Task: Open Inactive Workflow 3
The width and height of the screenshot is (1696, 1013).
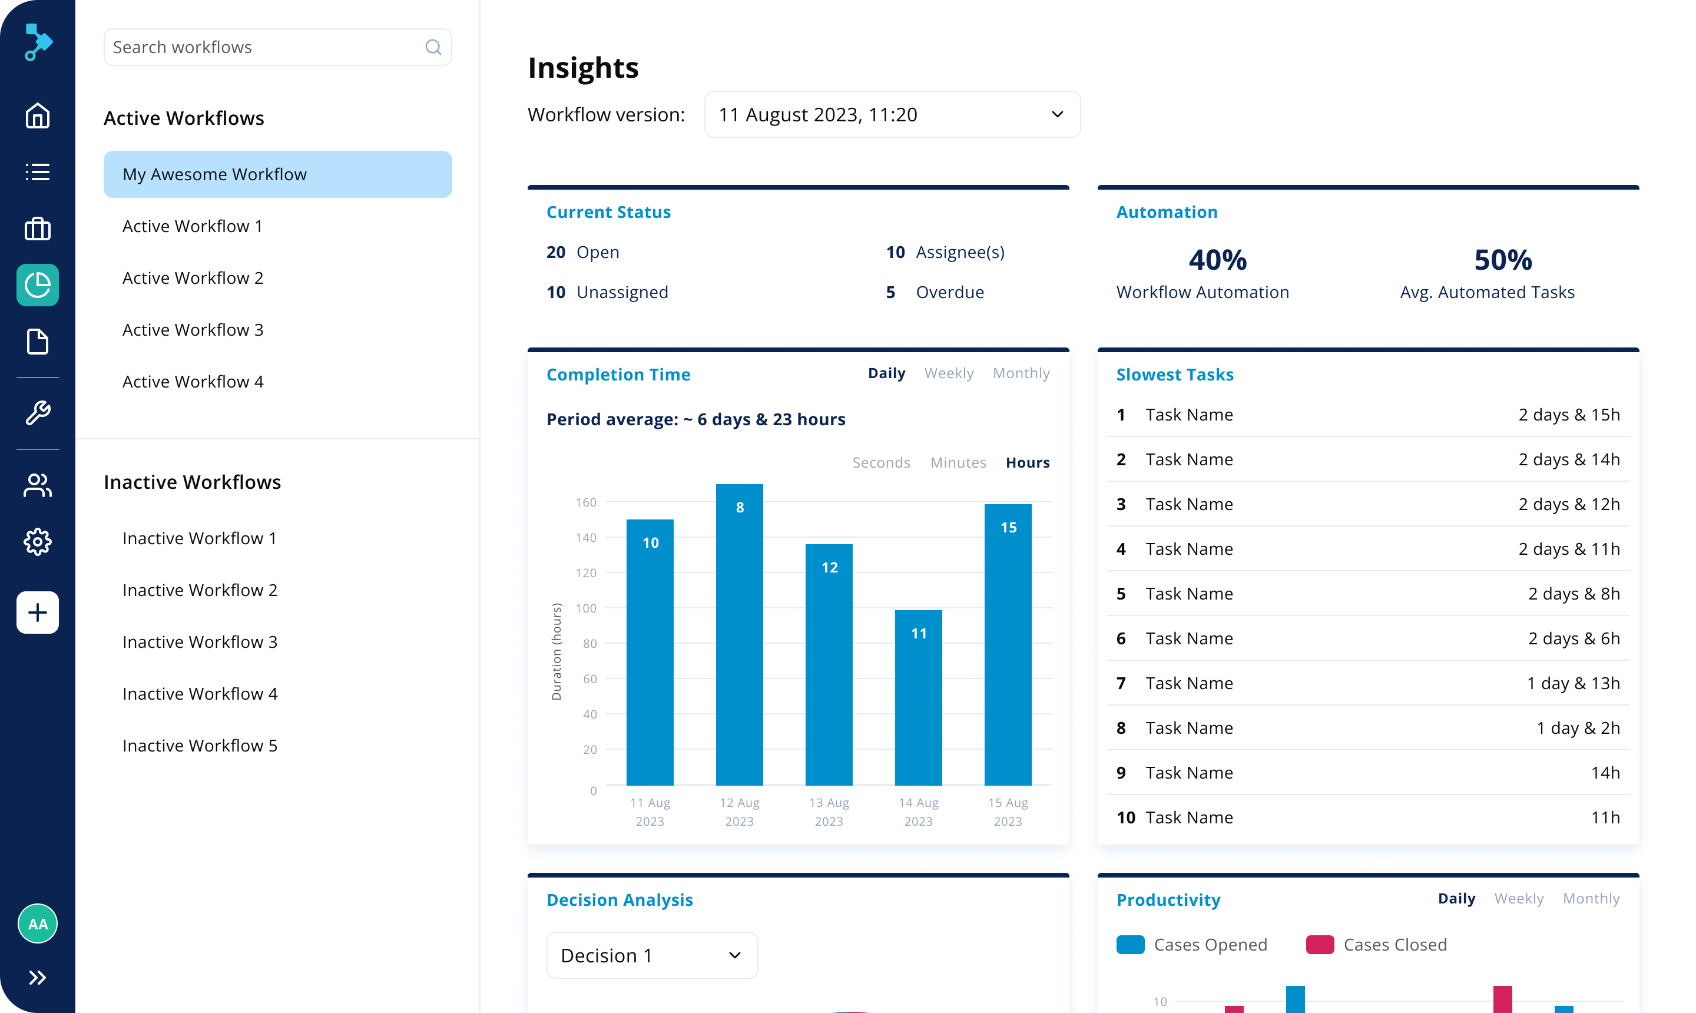Action: pyautogui.click(x=200, y=641)
